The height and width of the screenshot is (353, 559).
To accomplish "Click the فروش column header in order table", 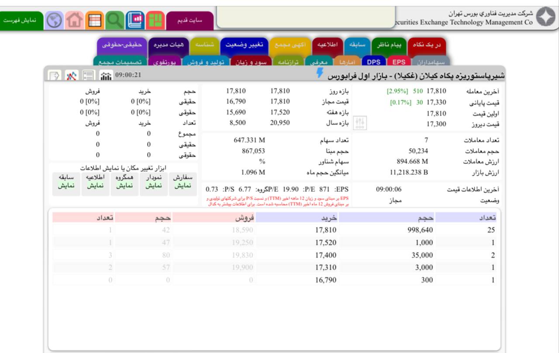I will pos(214,218).
